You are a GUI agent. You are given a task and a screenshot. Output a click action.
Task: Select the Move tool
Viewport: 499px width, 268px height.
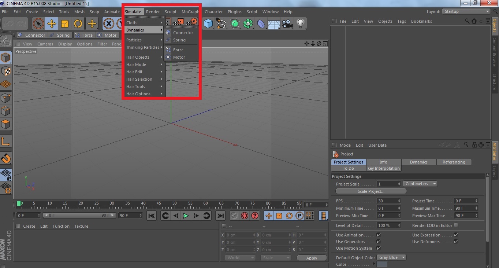click(52, 24)
